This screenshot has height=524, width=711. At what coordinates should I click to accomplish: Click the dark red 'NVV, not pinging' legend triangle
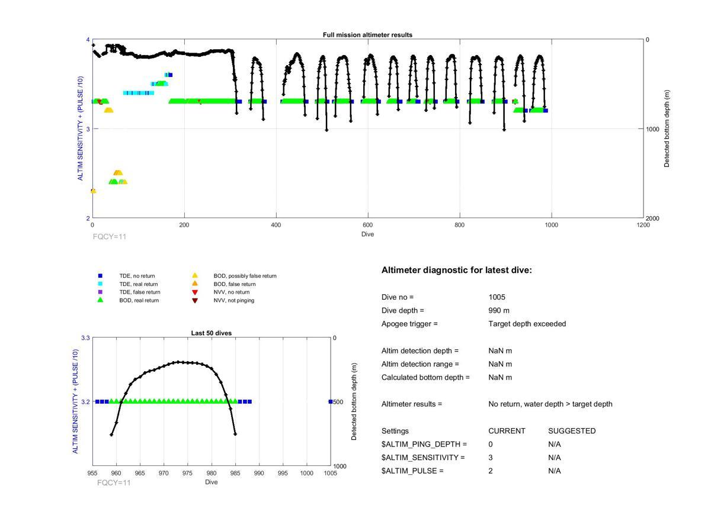pos(194,301)
